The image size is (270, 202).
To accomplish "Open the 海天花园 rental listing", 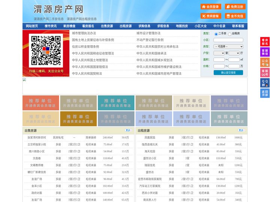I will click(x=150, y=151).
